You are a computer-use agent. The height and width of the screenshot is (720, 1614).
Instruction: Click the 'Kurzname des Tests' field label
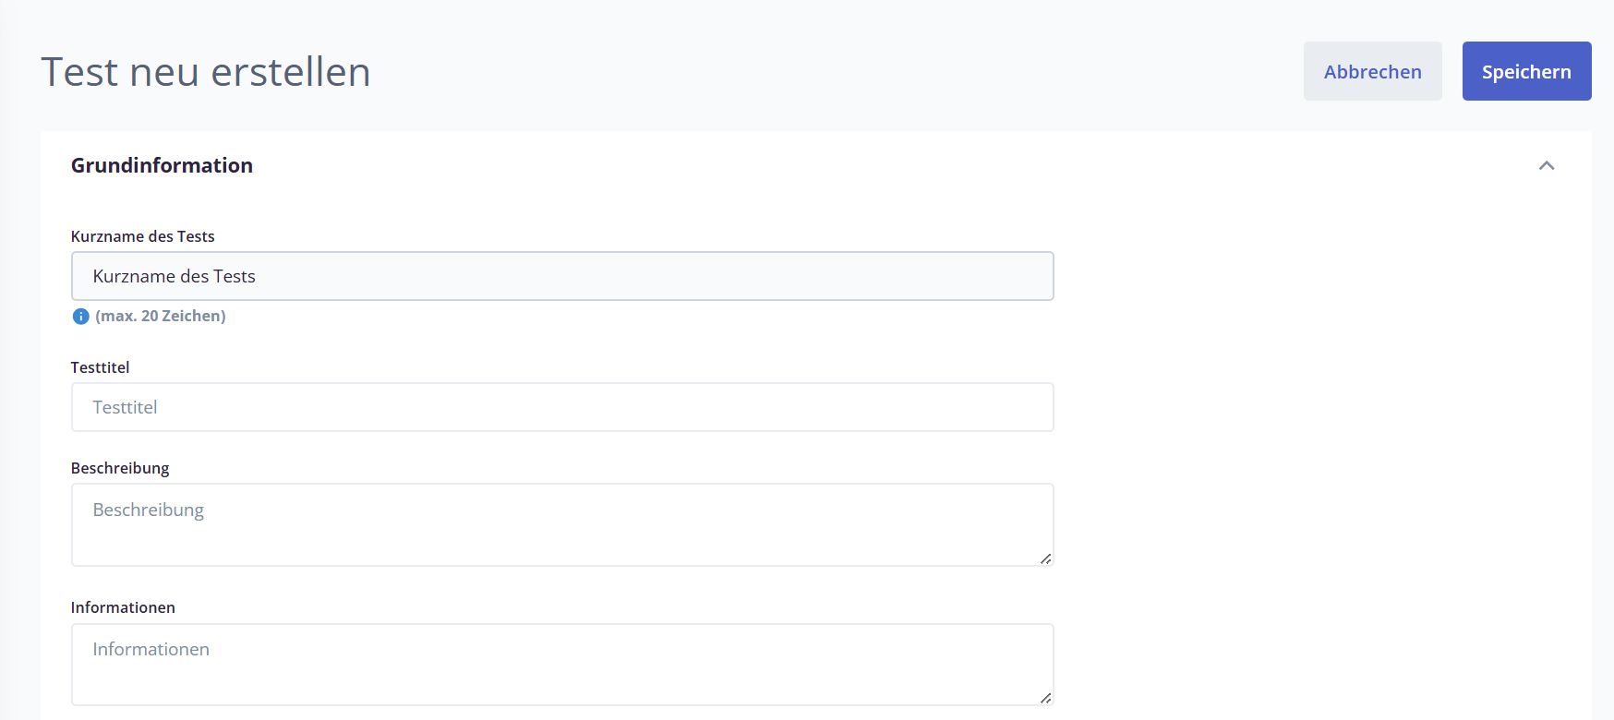click(142, 236)
